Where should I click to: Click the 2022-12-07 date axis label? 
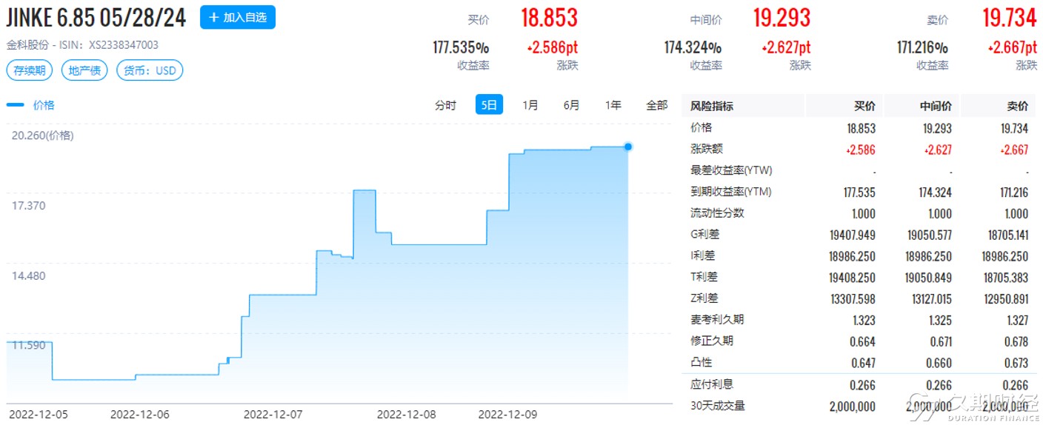[x=273, y=414]
